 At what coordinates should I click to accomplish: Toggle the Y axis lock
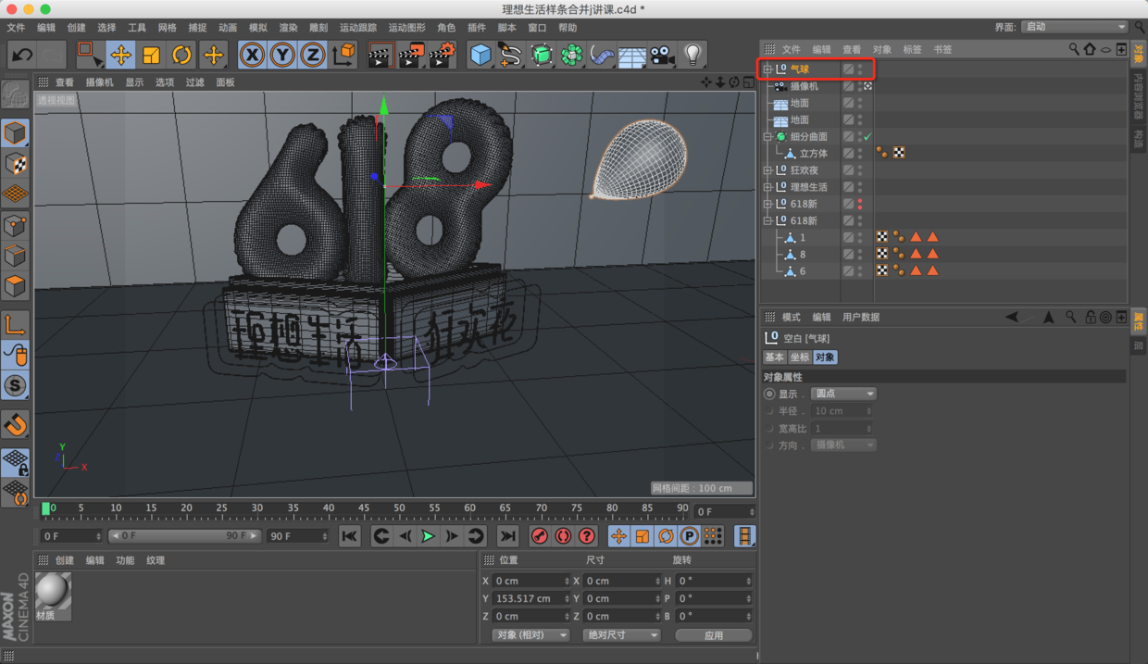pyautogui.click(x=282, y=55)
